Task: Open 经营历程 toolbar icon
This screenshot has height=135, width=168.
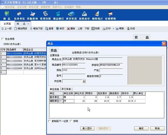Action: coord(45,16)
